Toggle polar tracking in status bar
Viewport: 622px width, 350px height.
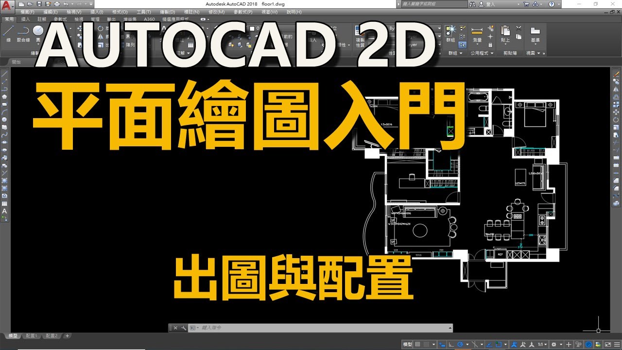point(460,344)
